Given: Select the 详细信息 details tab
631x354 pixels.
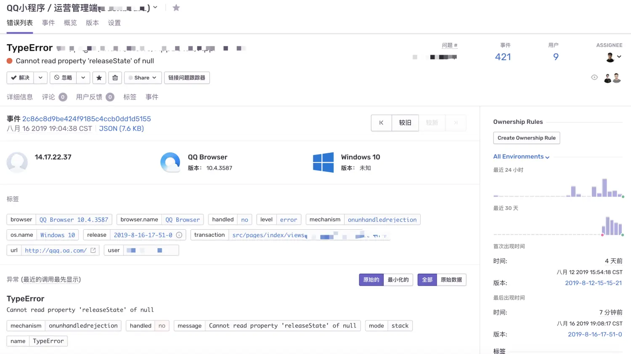Looking at the screenshot, I should click(x=20, y=97).
